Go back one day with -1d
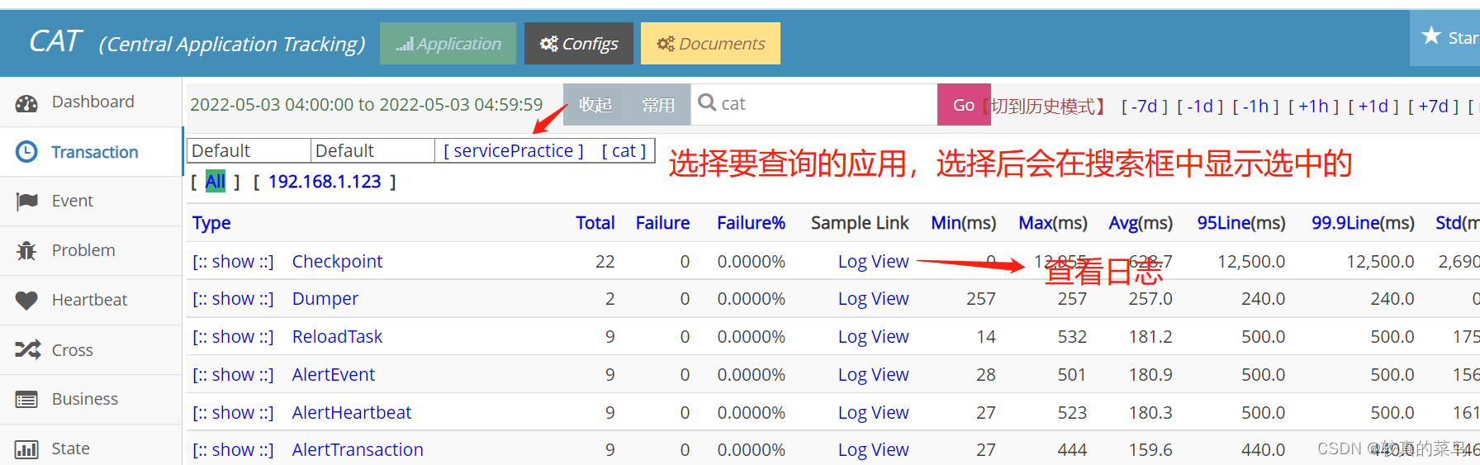The image size is (1480, 465). point(1200,107)
